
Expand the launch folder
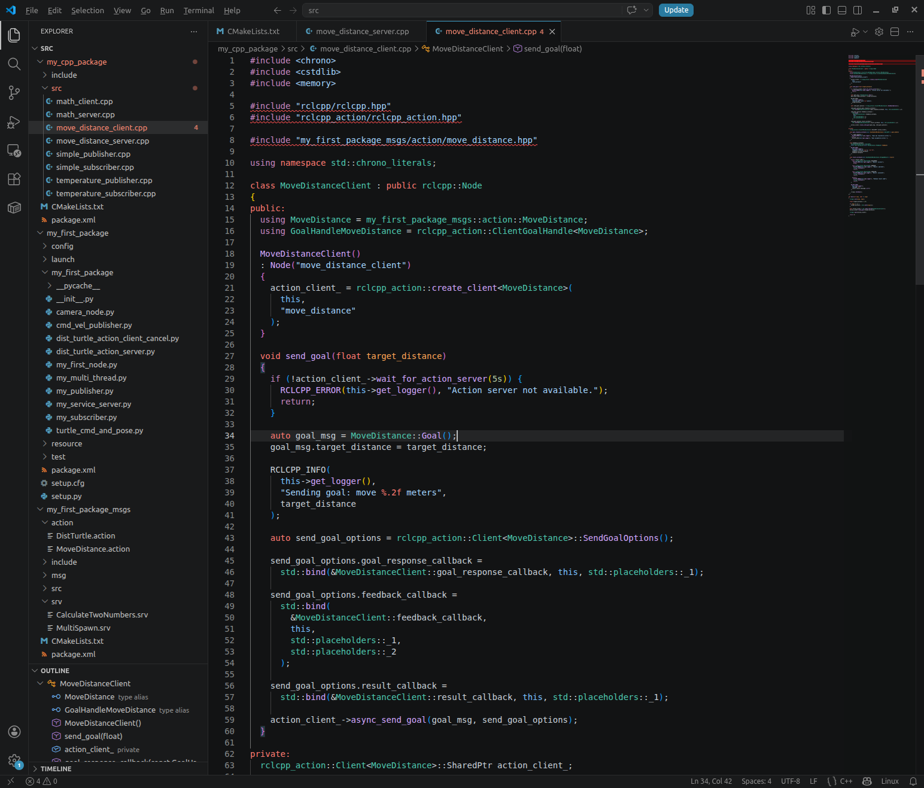[118, 259]
